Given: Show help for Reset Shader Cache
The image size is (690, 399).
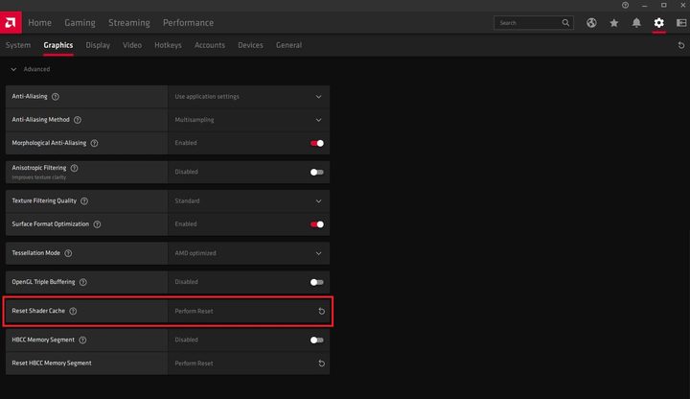Looking at the screenshot, I should coord(73,311).
